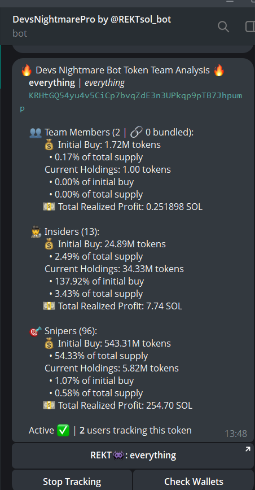Click the external link arrow on REKT button

pos(248,449)
